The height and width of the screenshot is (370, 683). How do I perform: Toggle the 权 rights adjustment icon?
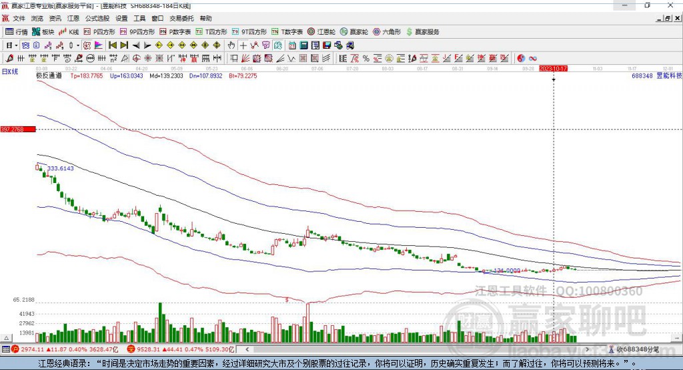[87, 45]
